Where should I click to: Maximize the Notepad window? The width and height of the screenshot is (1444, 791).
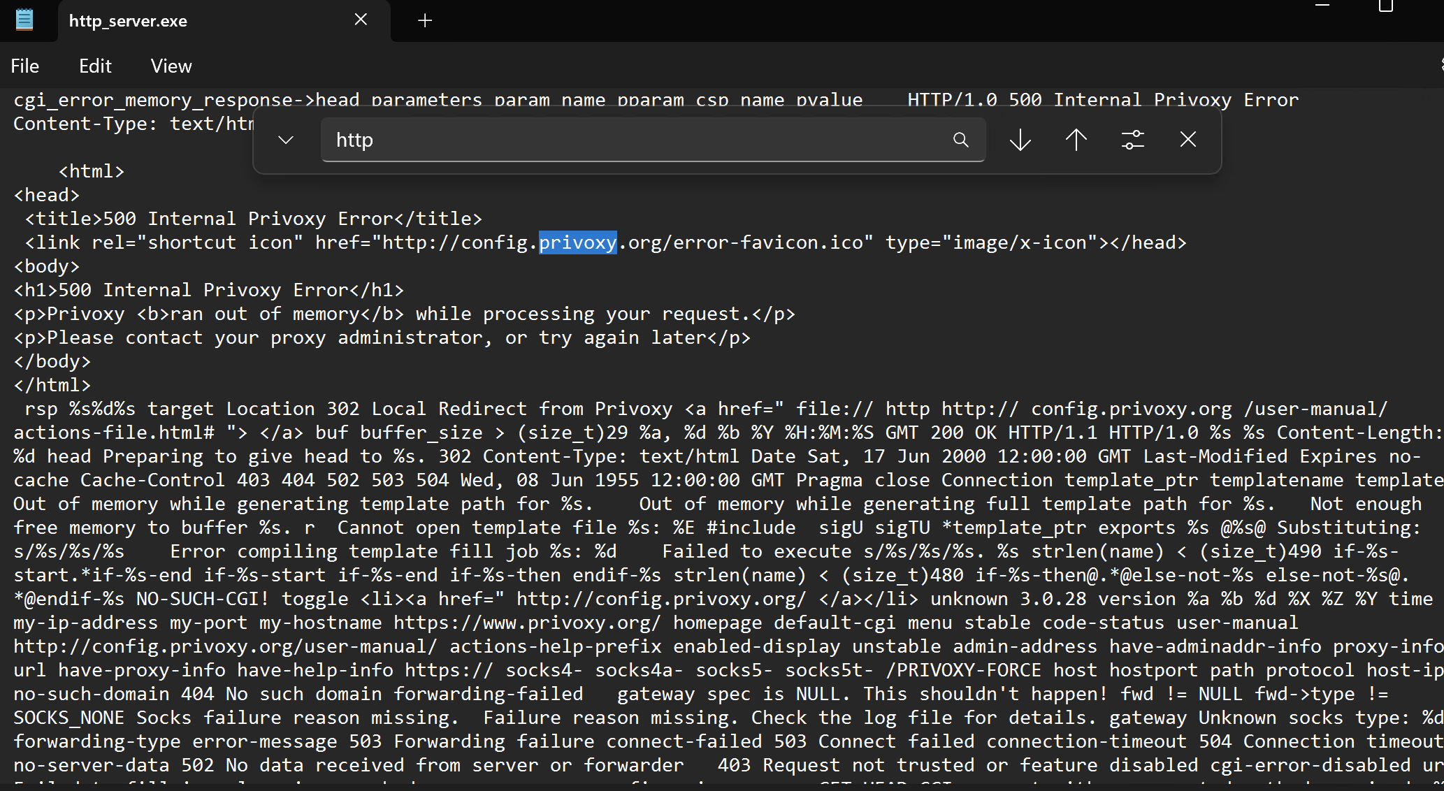1385,6
